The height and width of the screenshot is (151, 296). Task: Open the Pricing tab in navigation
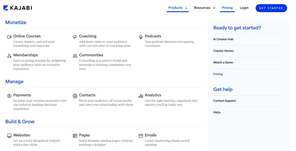227,8
